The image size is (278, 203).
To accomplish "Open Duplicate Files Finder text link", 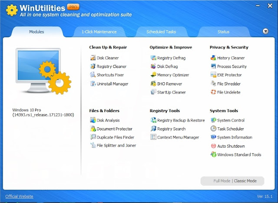I will tap(116, 137).
